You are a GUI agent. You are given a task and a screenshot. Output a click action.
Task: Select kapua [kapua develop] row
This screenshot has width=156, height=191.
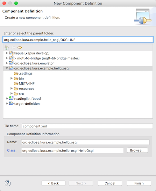coord(78,53)
